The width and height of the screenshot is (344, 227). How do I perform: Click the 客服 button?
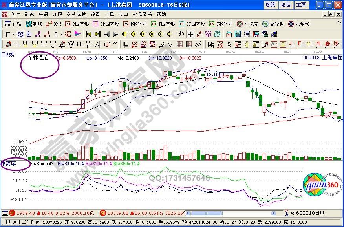(x=271, y=5)
